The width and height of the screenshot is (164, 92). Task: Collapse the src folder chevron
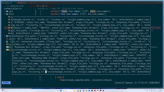tap(5, 14)
